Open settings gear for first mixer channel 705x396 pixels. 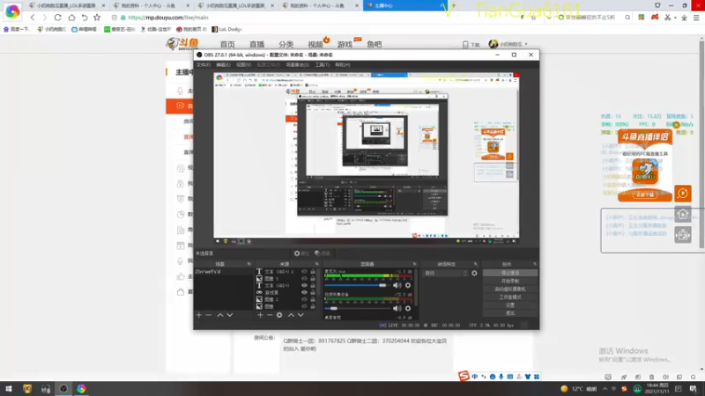408,285
